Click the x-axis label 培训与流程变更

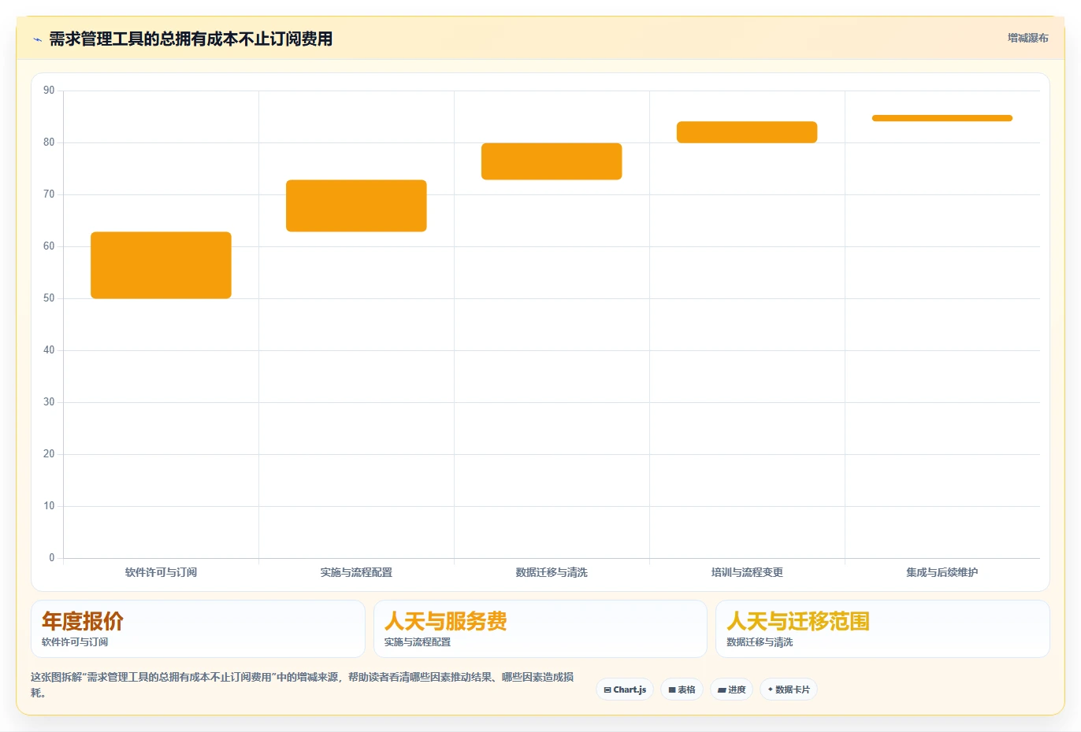coord(747,572)
